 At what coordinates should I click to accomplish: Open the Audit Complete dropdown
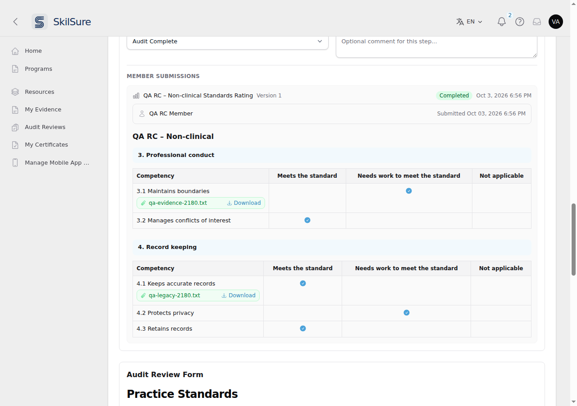click(228, 42)
